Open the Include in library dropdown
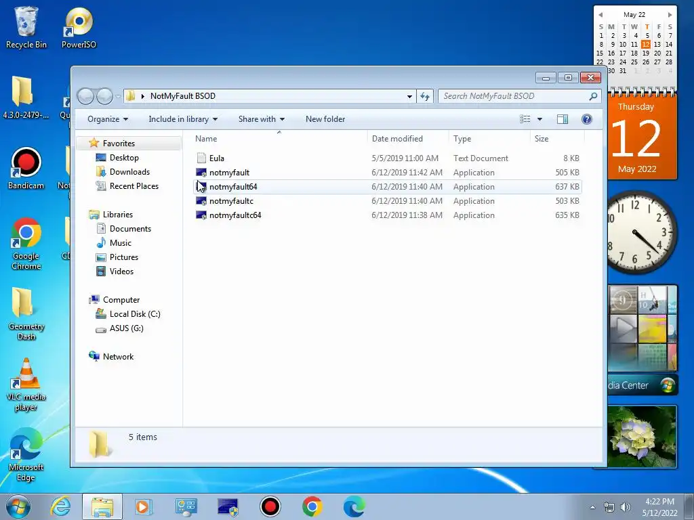Viewport: 694px width, 520px height. click(183, 119)
